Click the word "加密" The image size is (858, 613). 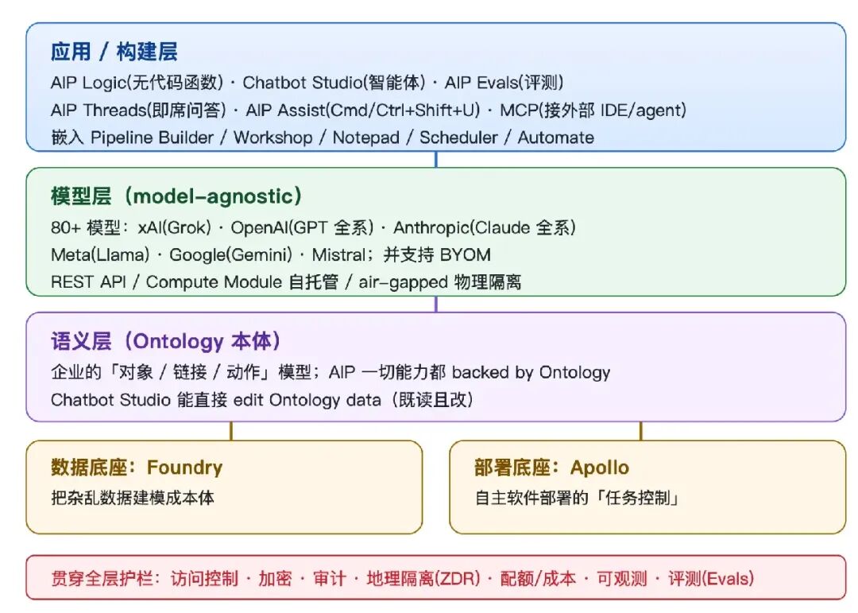click(x=275, y=579)
